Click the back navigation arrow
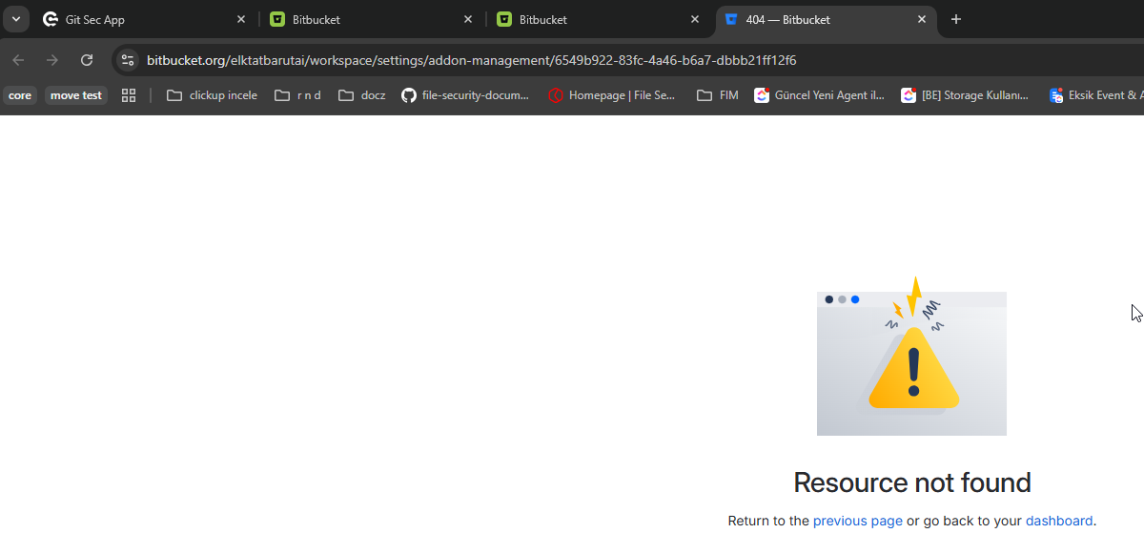The width and height of the screenshot is (1144, 554). coord(18,60)
